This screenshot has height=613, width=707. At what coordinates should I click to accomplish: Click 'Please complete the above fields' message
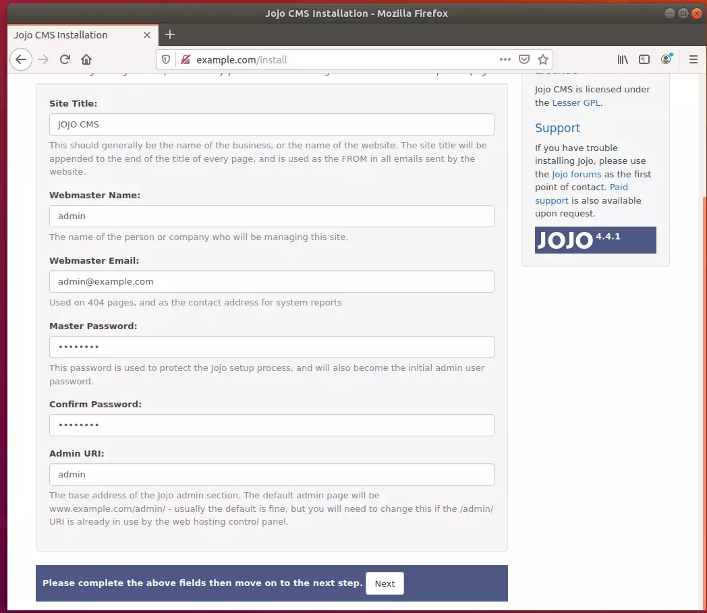(202, 583)
